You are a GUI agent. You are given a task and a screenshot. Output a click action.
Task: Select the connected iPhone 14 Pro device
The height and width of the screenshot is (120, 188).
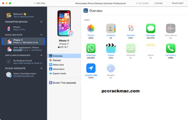23,28
